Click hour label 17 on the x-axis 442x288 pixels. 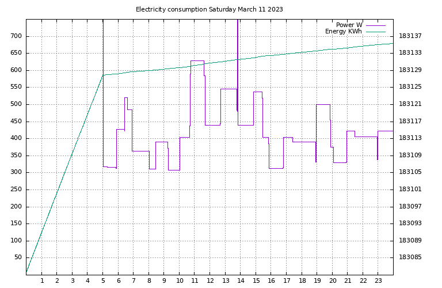(x=287, y=281)
